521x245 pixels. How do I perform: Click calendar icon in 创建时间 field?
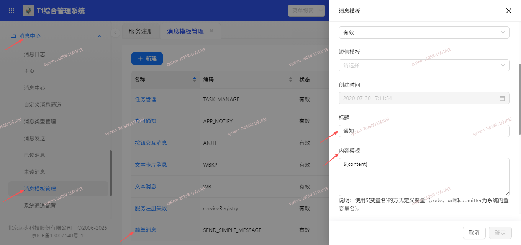click(502, 98)
